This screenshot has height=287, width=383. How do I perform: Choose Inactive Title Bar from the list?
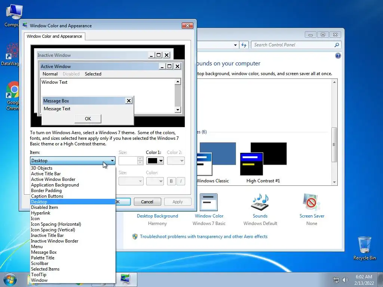(73, 235)
